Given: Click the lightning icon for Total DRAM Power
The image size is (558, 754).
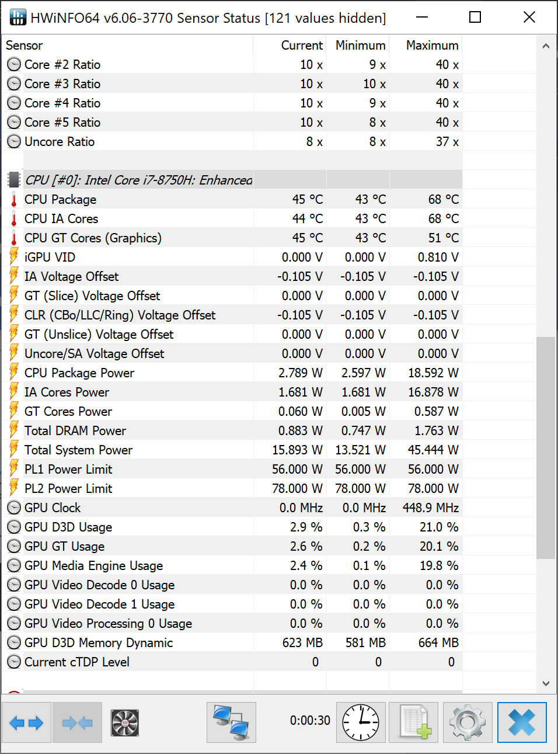Looking at the screenshot, I should point(14,430).
